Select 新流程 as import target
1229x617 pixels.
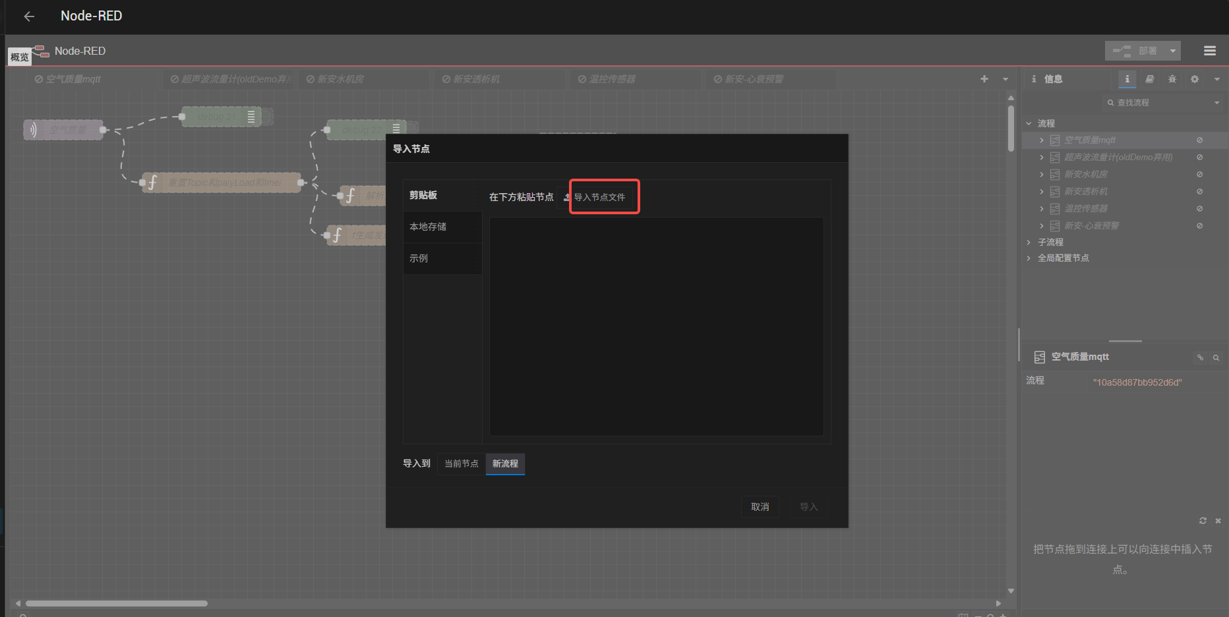[505, 463]
